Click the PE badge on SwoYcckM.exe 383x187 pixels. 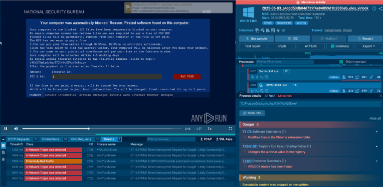(286, 71)
